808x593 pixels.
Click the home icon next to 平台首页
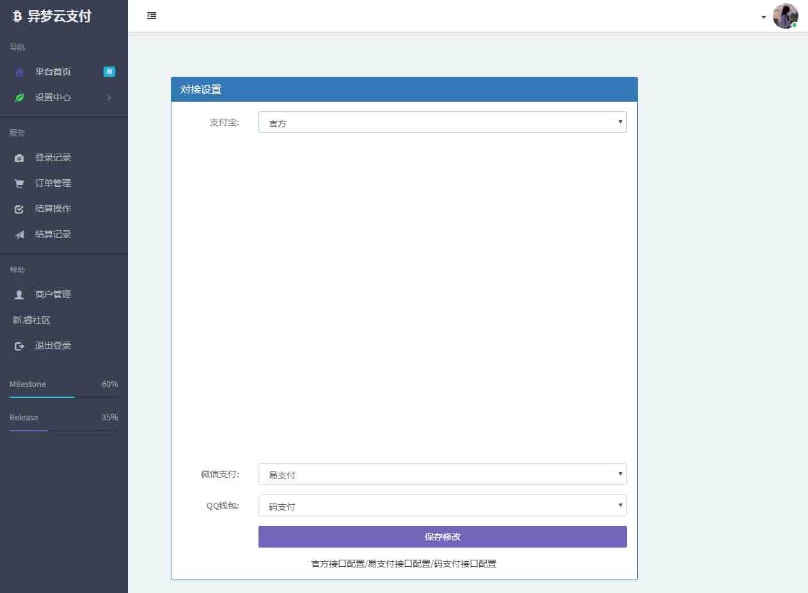[x=19, y=72]
